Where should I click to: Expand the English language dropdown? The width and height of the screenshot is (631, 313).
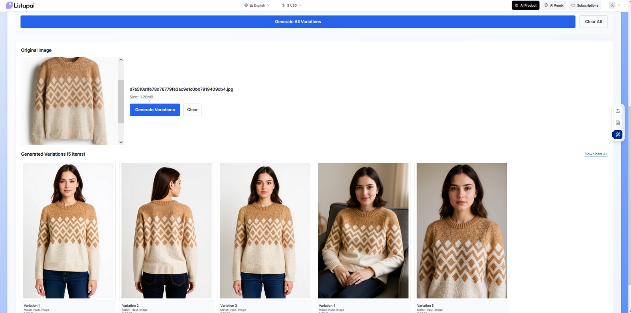pyautogui.click(x=259, y=6)
